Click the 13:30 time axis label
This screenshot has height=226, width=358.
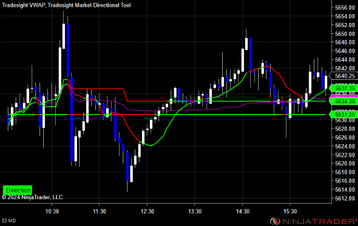[x=195, y=211]
